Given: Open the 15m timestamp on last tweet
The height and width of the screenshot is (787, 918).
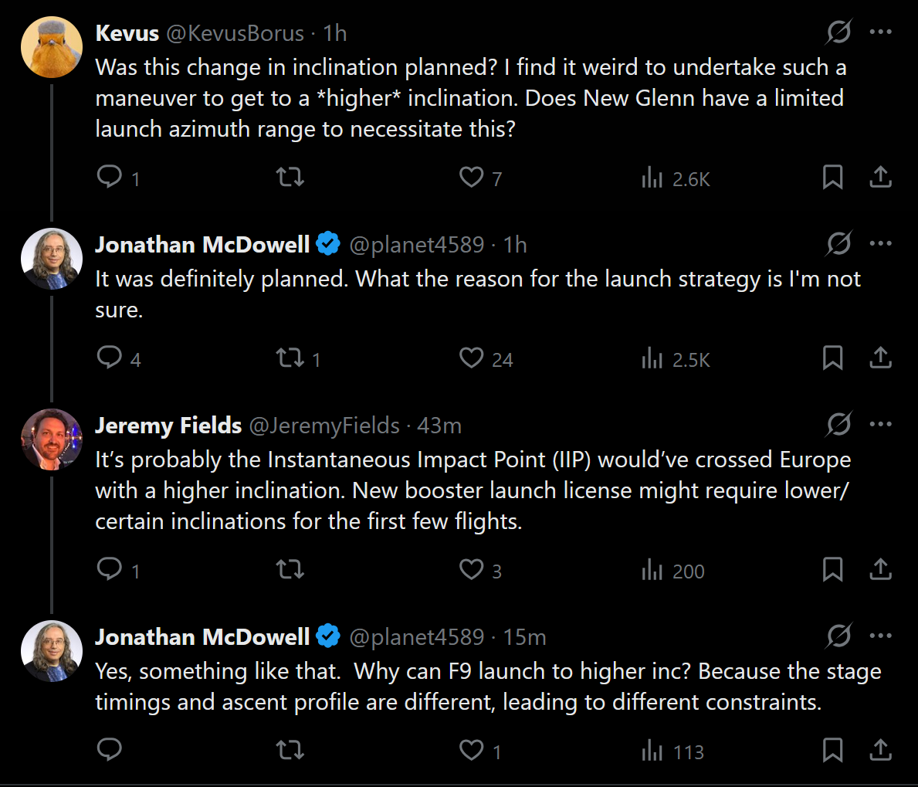Looking at the screenshot, I should click(x=524, y=637).
